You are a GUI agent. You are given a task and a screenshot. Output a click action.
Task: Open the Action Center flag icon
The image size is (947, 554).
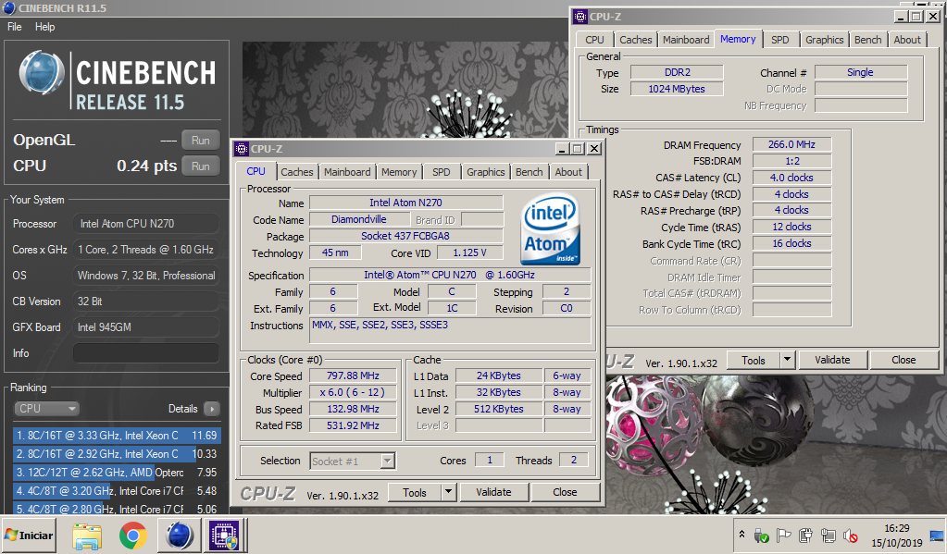click(x=783, y=536)
